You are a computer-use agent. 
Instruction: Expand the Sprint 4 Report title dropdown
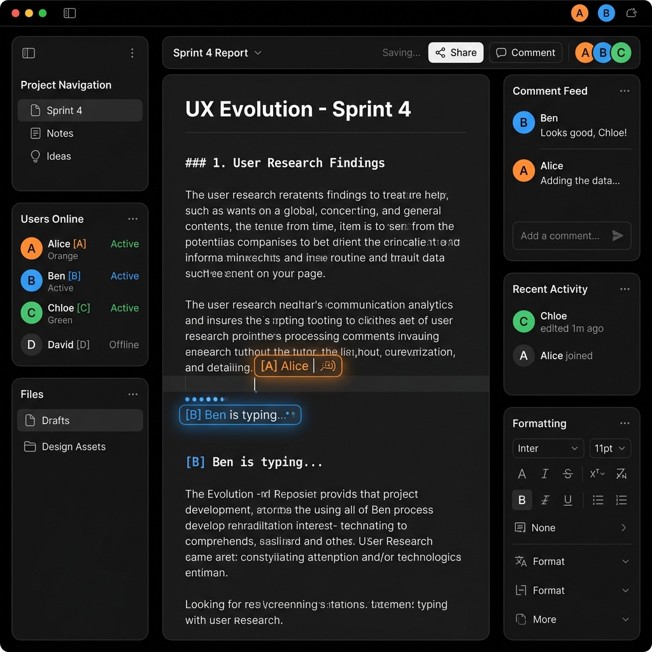coord(258,53)
